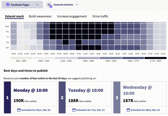
Task: Click calendar icon for Tue, Mar 21
Action: pos(74,110)
